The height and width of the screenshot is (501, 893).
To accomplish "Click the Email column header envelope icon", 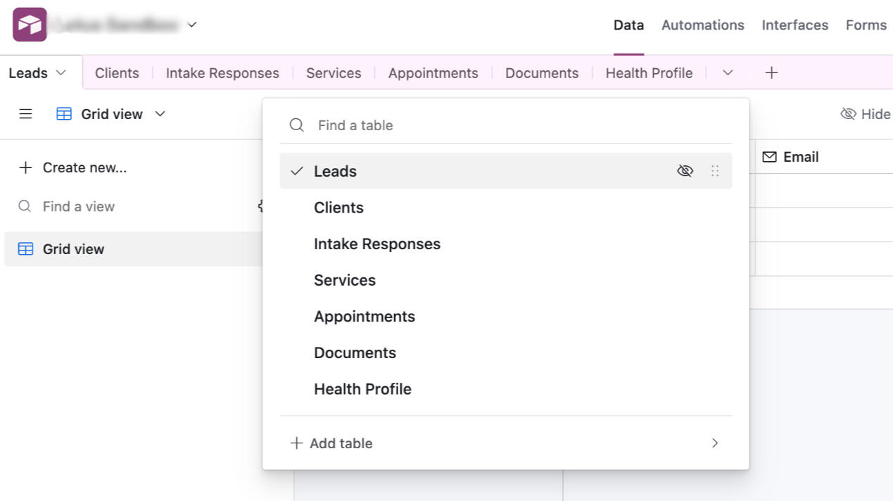I will click(770, 157).
